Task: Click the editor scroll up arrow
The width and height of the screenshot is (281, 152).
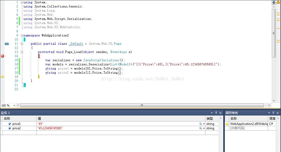Action: 274,7
